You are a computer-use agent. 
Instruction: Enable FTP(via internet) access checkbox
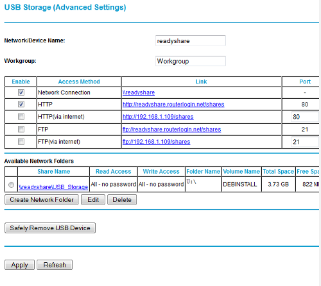click(21, 142)
